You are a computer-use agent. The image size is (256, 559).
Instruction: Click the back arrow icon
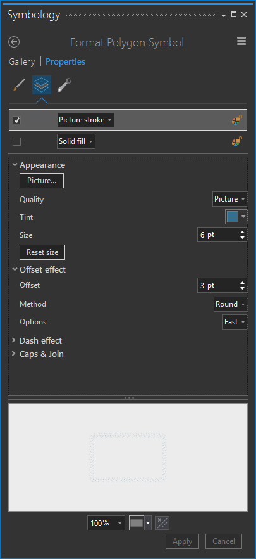coord(14,42)
